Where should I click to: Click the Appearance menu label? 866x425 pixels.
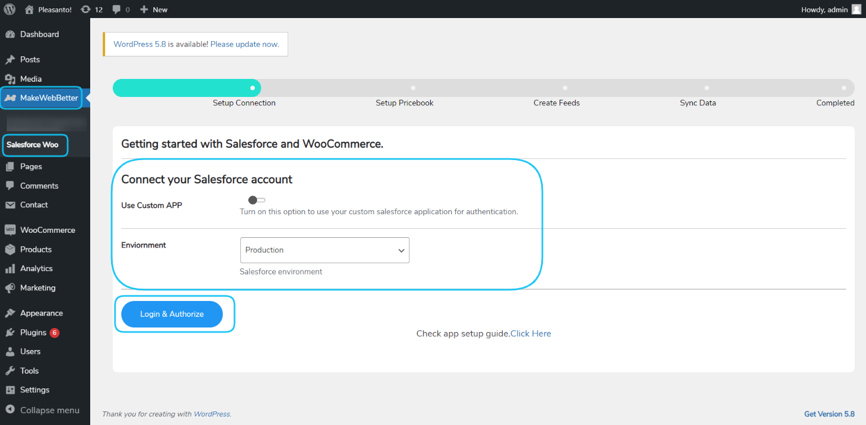(x=42, y=313)
